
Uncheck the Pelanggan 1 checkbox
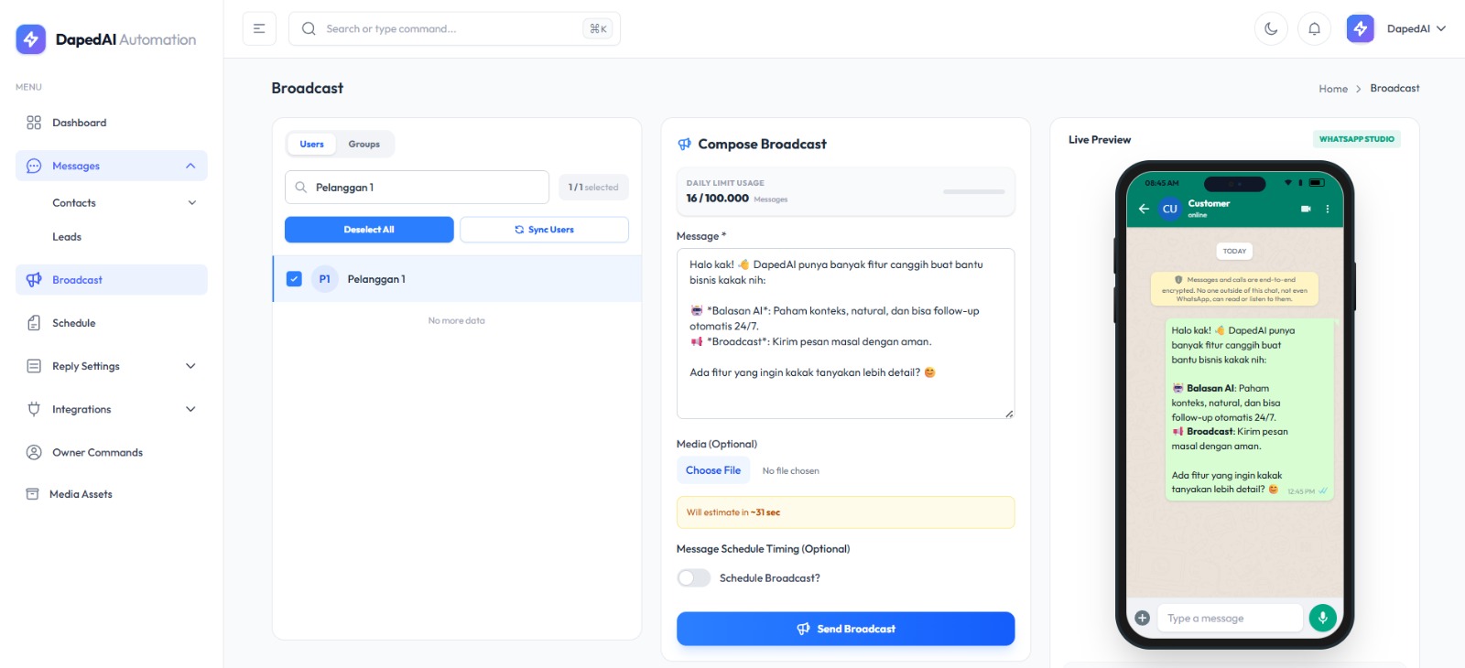click(x=294, y=279)
